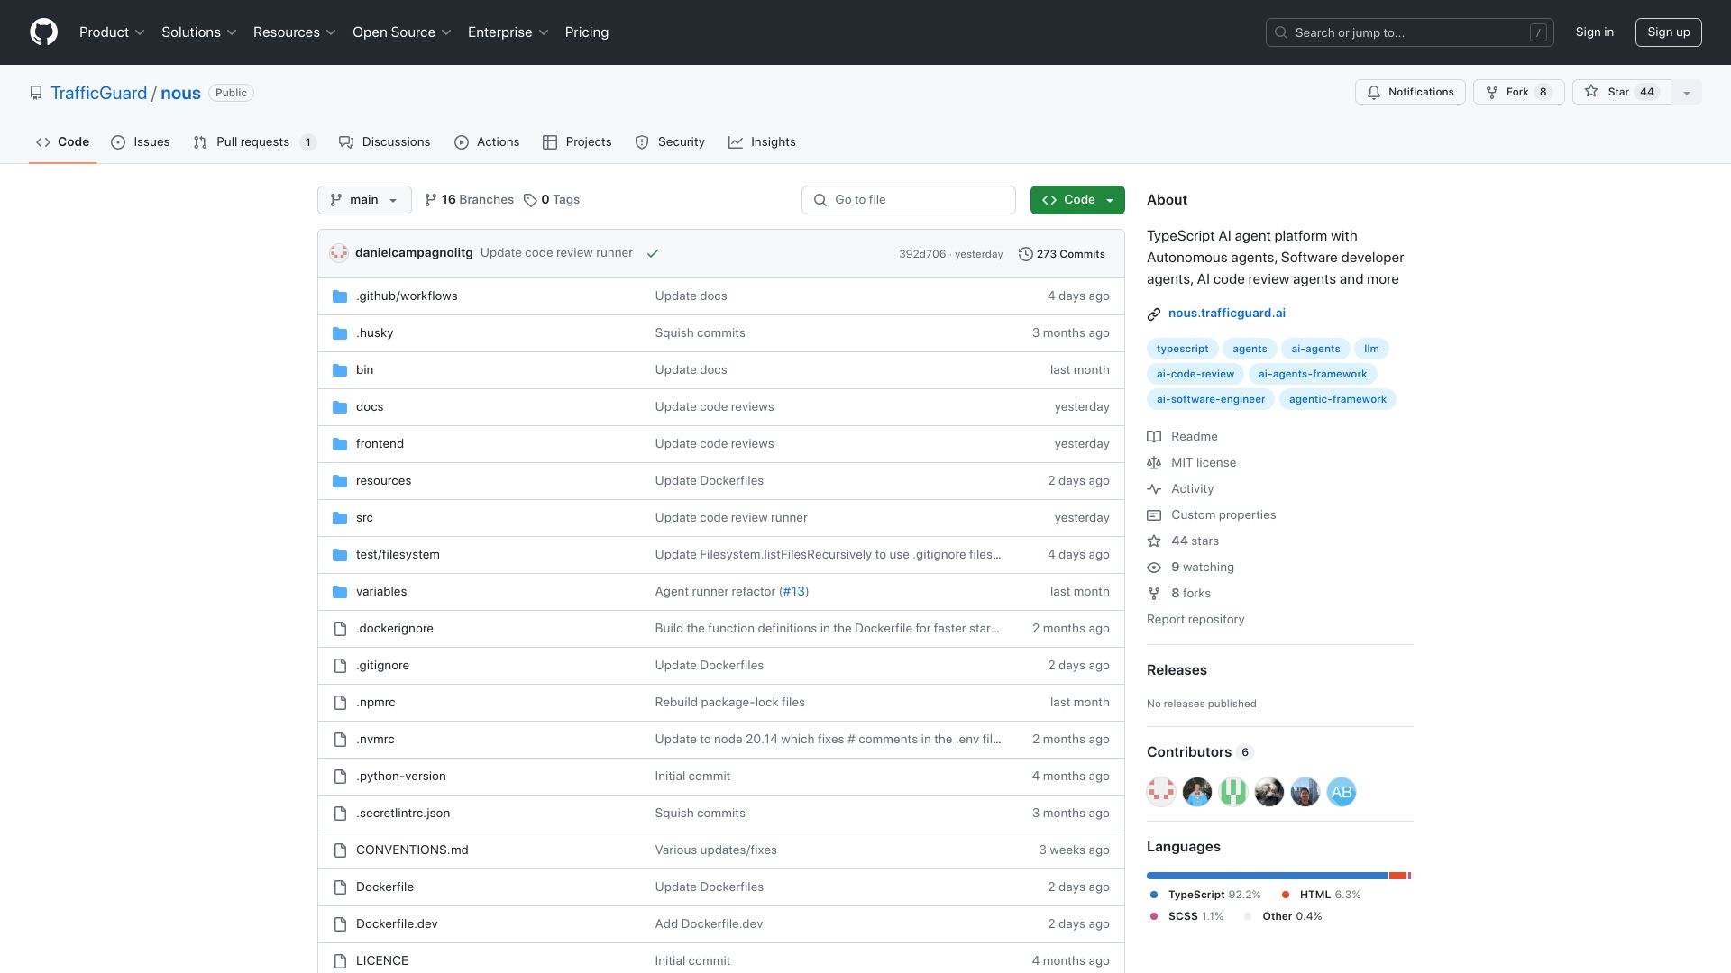Image resolution: width=1731 pixels, height=973 pixels.
Task: Click the Sign up button
Action: tap(1669, 32)
